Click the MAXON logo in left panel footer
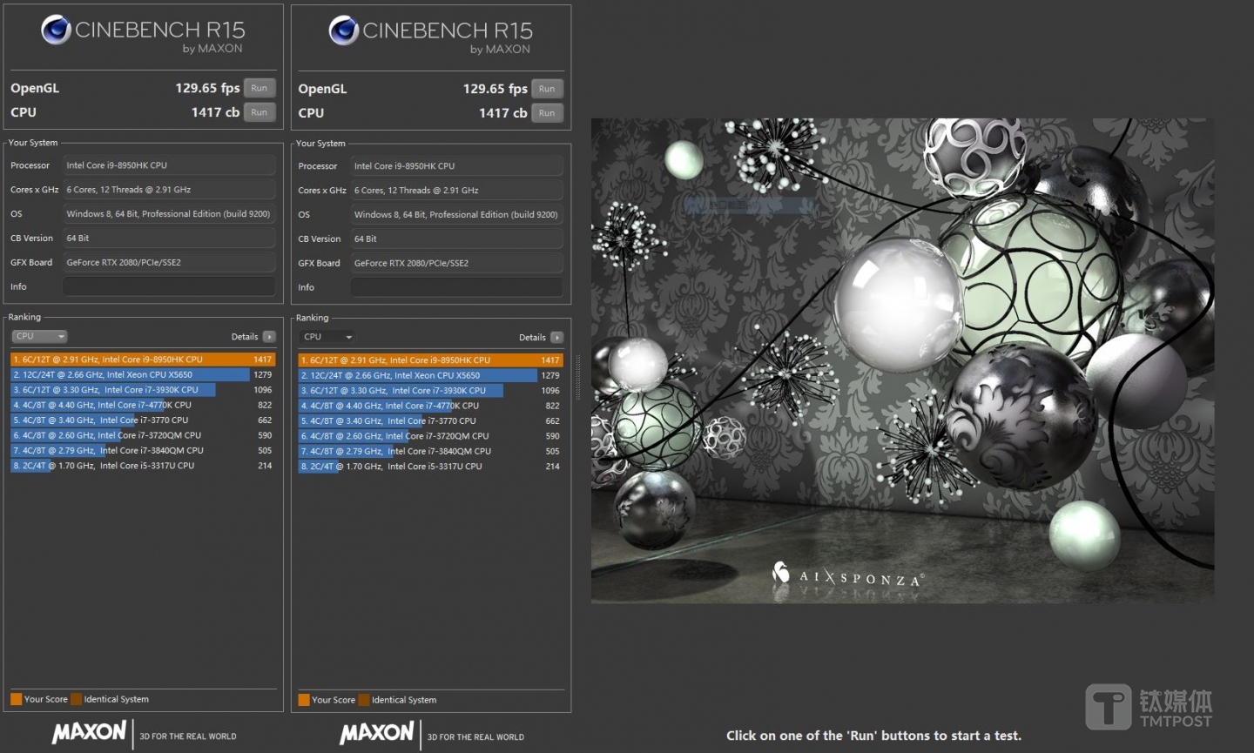This screenshot has width=1254, height=753. pyautogui.click(x=89, y=732)
